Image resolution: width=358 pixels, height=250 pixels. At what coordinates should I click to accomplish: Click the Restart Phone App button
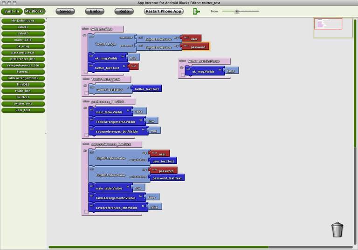coord(164,11)
